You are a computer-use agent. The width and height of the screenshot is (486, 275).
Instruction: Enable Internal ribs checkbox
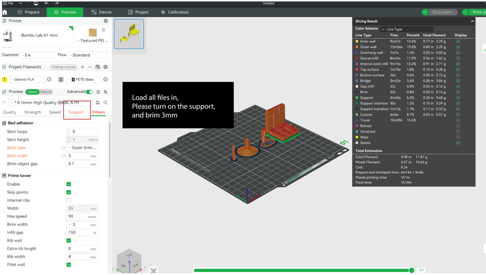pyautogui.click(x=69, y=200)
